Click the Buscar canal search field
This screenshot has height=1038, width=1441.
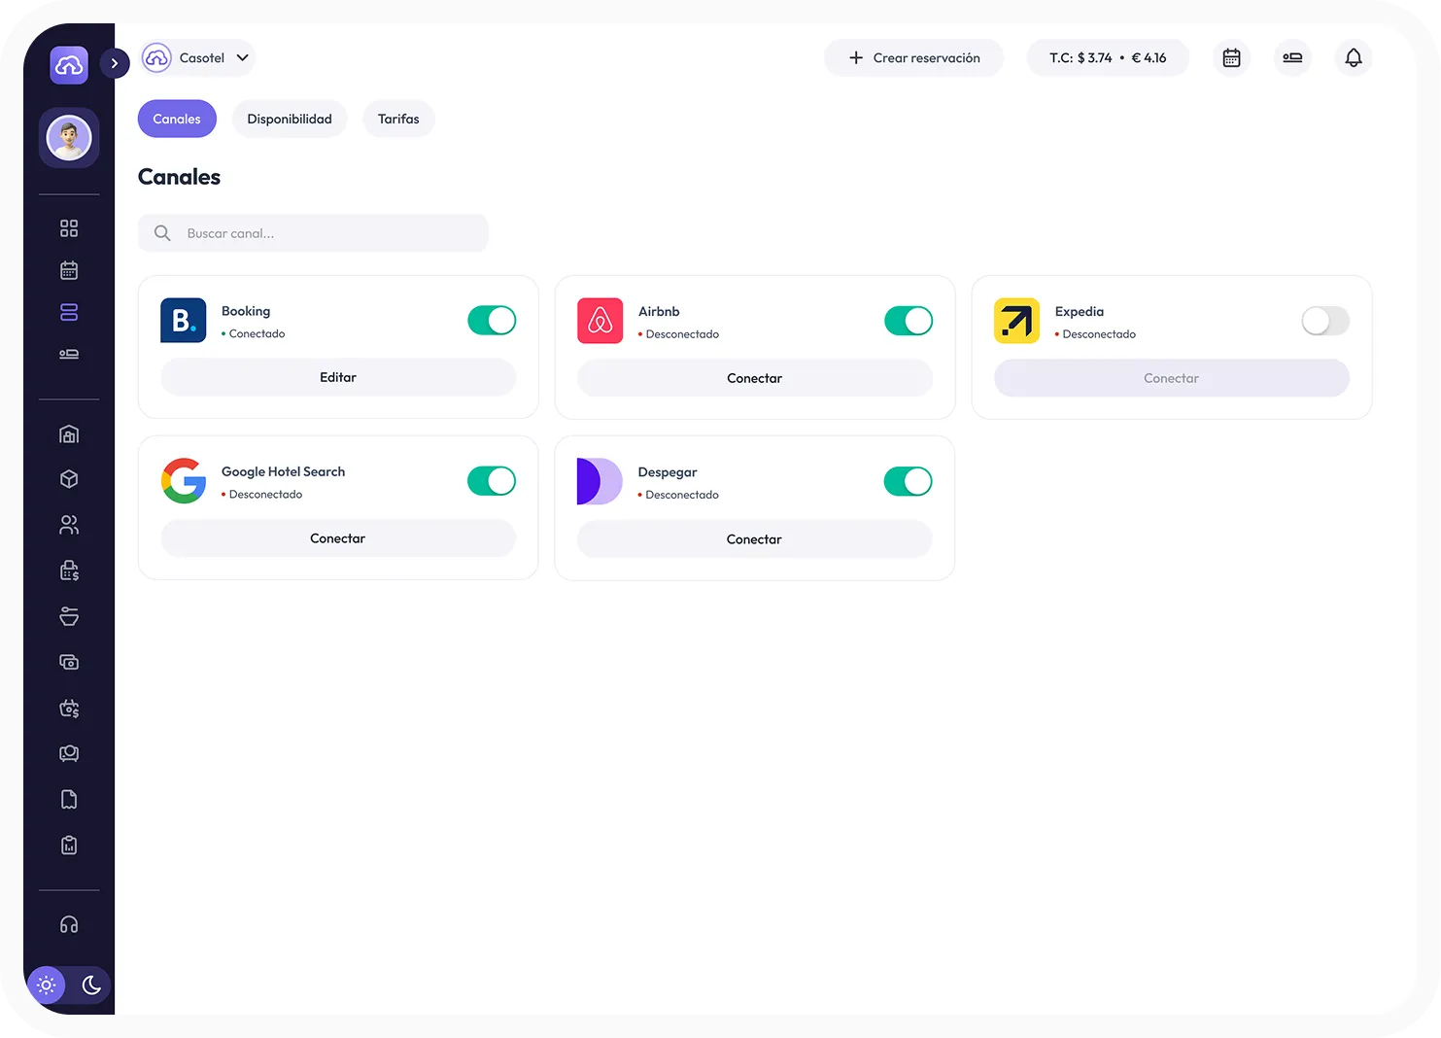pyautogui.click(x=313, y=233)
